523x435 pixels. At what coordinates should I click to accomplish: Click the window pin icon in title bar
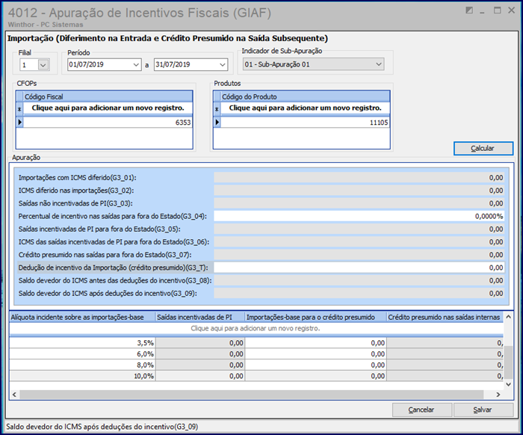coord(469,10)
